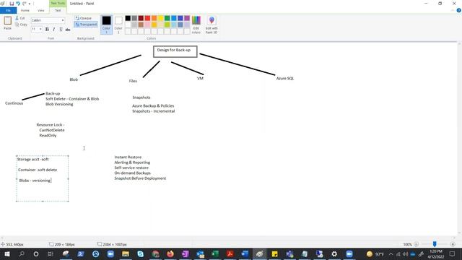Redo the action in the quick access toolbar
Viewport: 462px width, 260px height.
tap(24, 4)
